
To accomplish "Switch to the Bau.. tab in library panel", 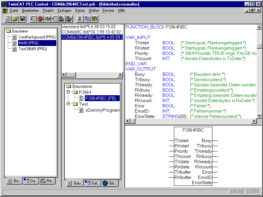I will pos(75,183).
